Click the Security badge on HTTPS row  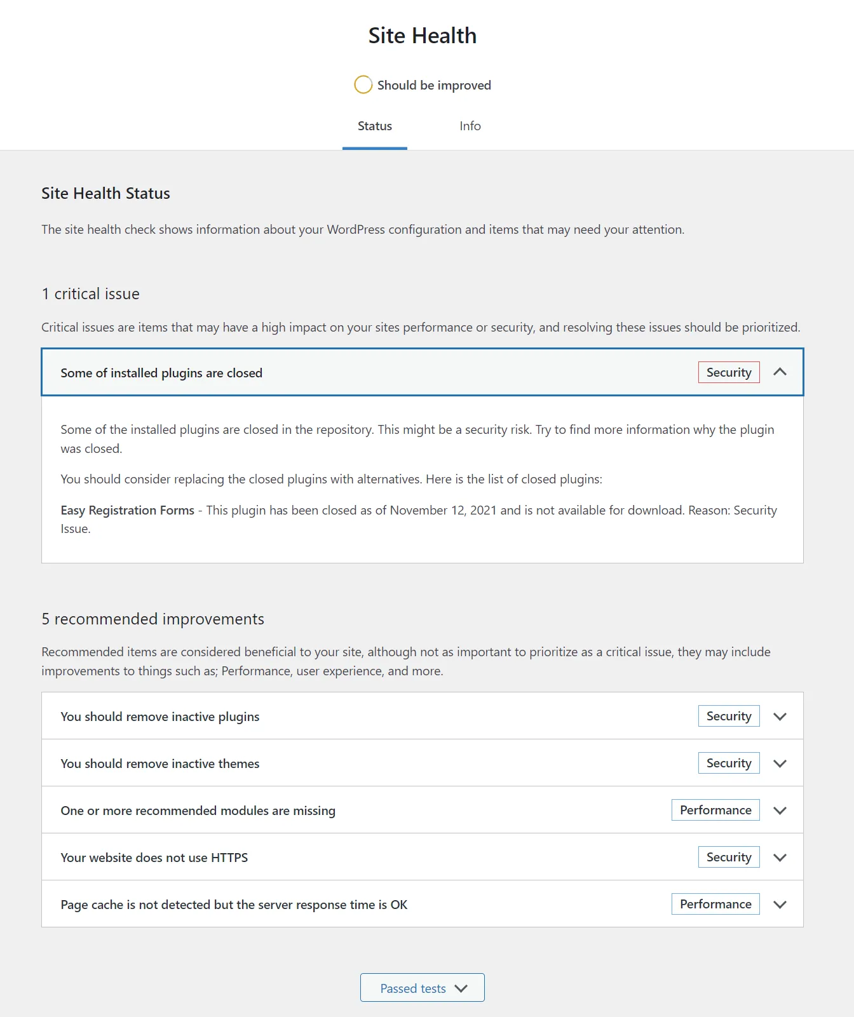point(729,857)
